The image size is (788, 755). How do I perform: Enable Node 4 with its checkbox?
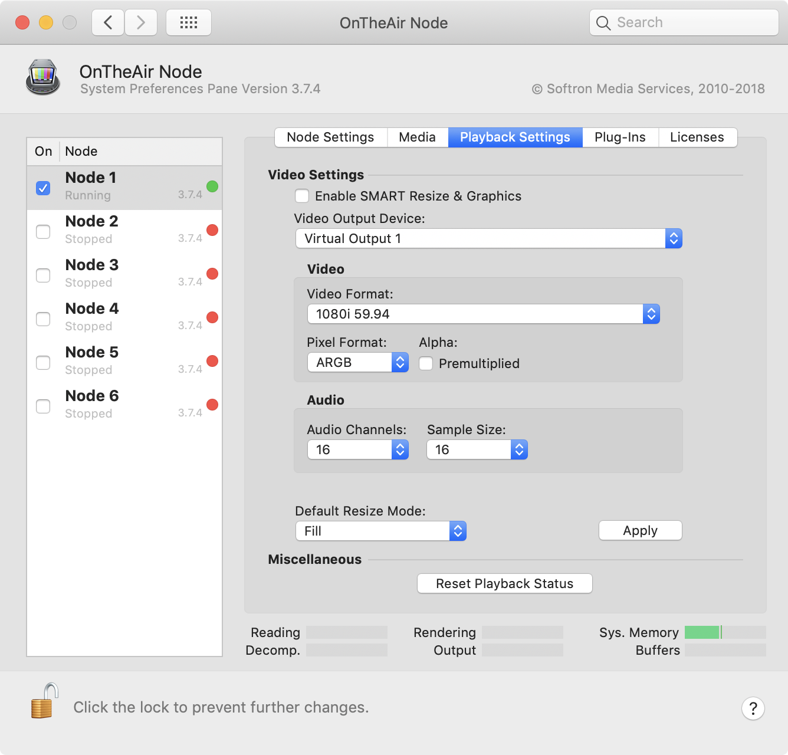pyautogui.click(x=43, y=319)
